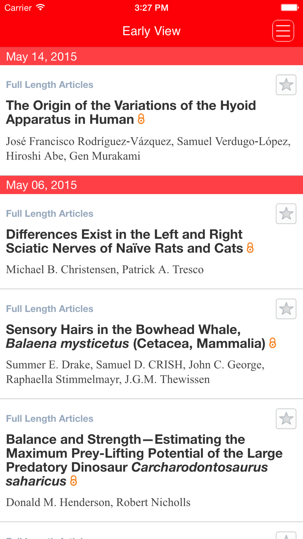Star the Hyoid Apparatus article
The width and height of the screenshot is (303, 539).
pos(286,85)
